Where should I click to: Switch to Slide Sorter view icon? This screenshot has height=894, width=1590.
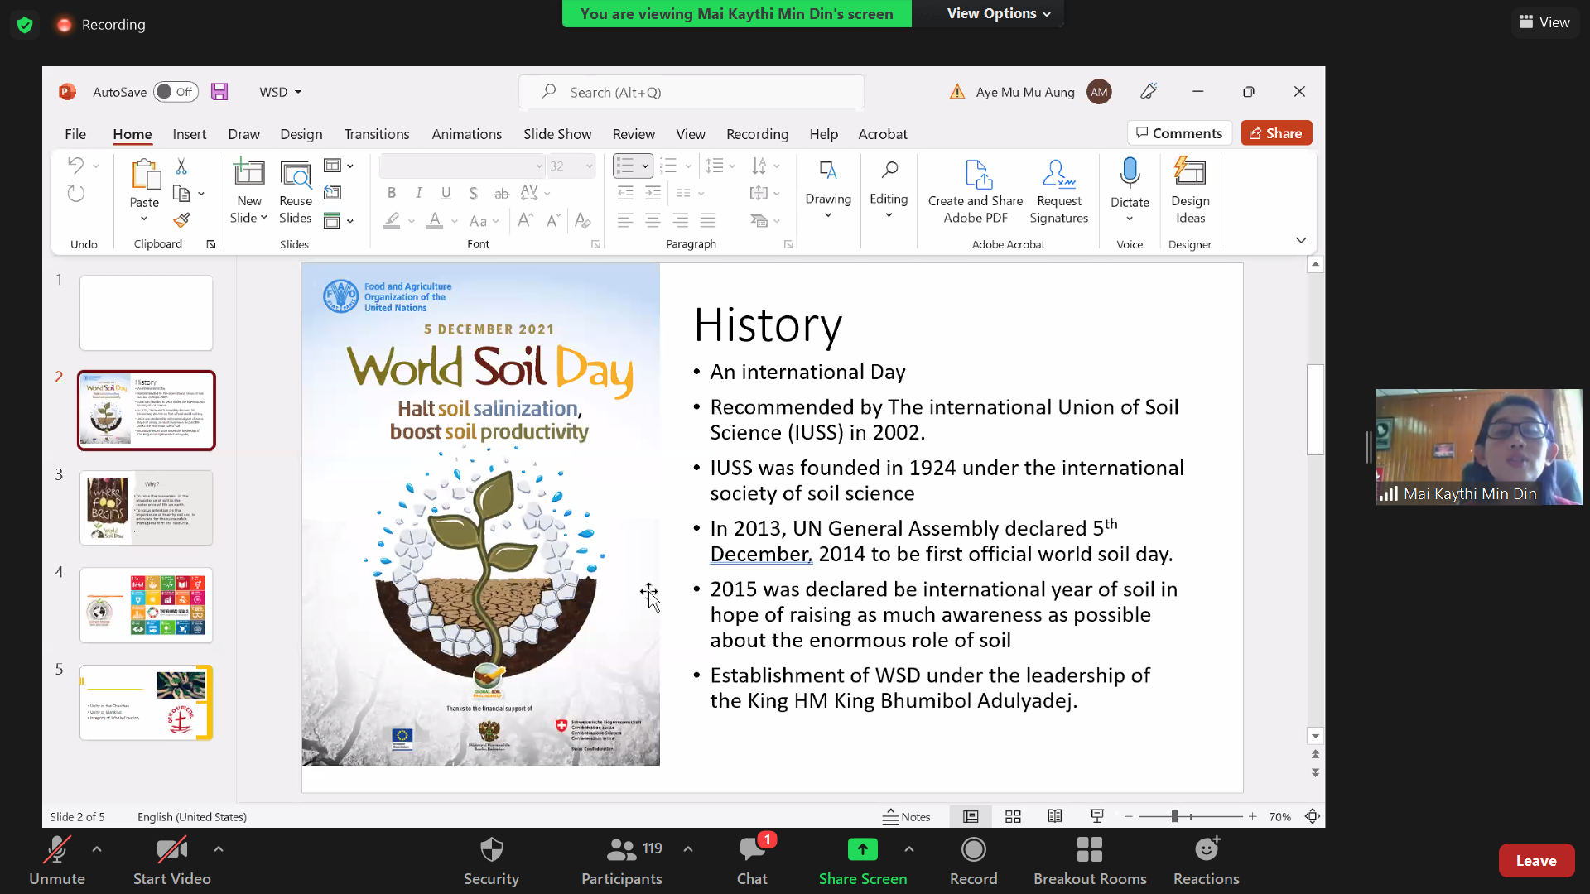click(1013, 816)
